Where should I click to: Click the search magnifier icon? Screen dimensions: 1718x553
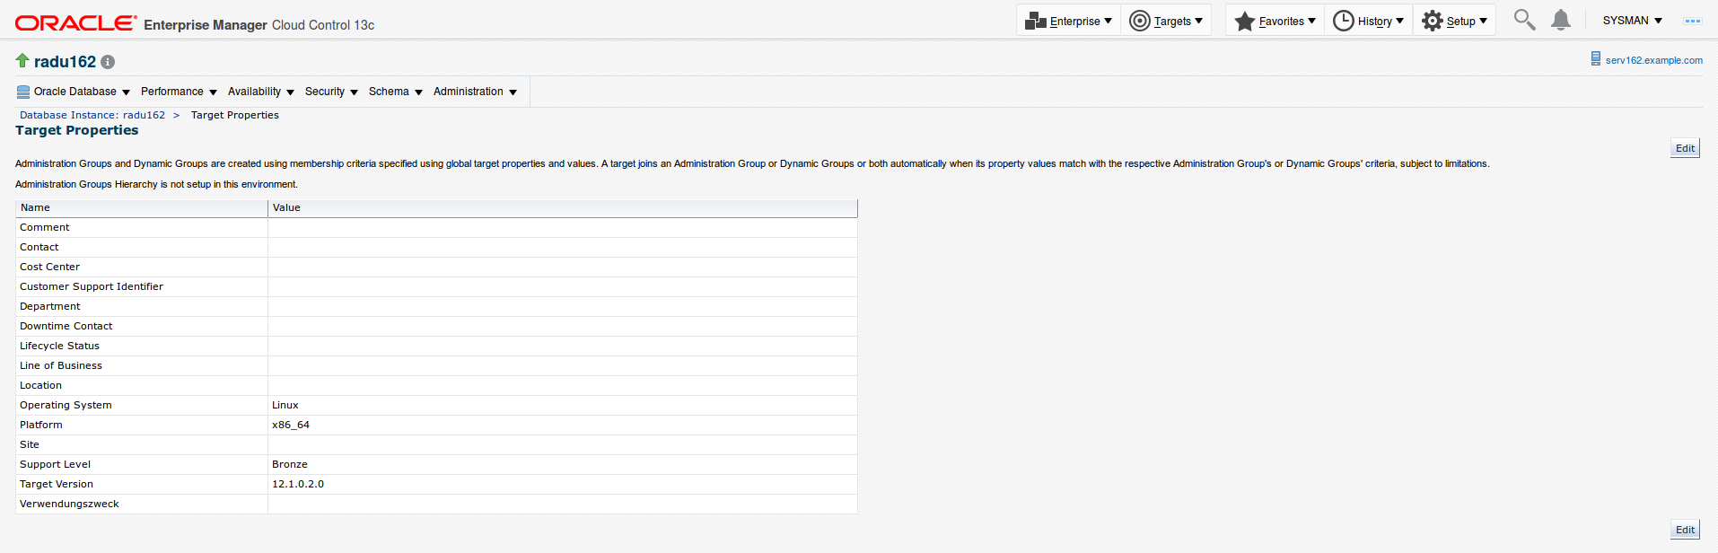(1524, 20)
